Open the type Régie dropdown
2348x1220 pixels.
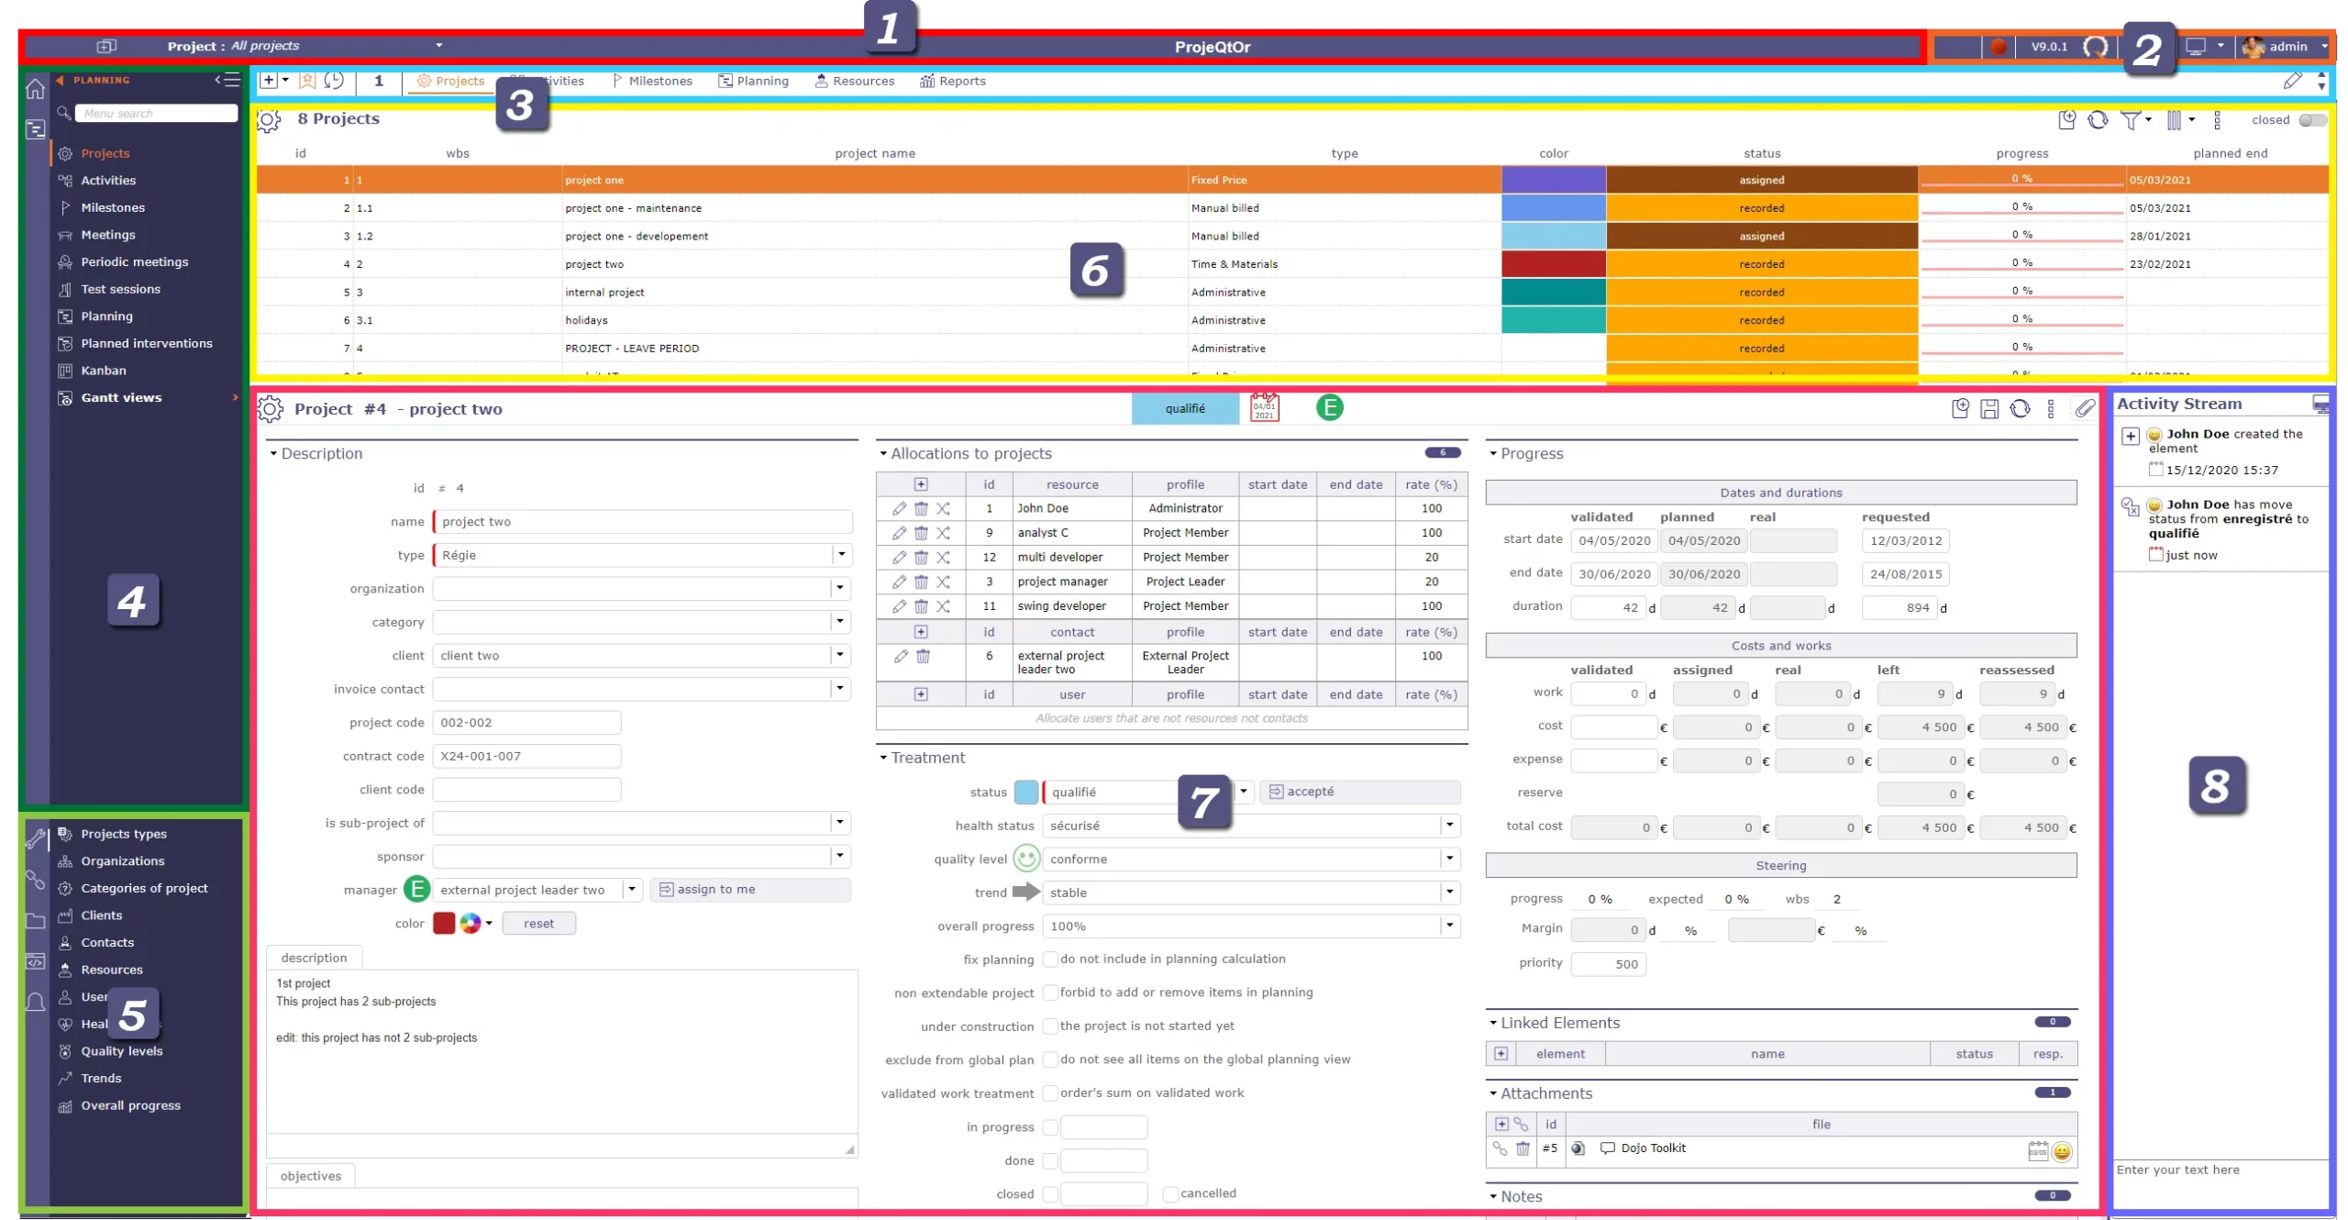(841, 555)
